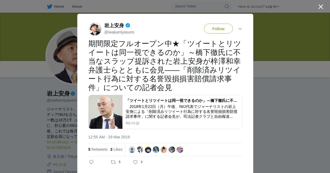Follow 岩上安身 with the Follow button

pos(218,29)
